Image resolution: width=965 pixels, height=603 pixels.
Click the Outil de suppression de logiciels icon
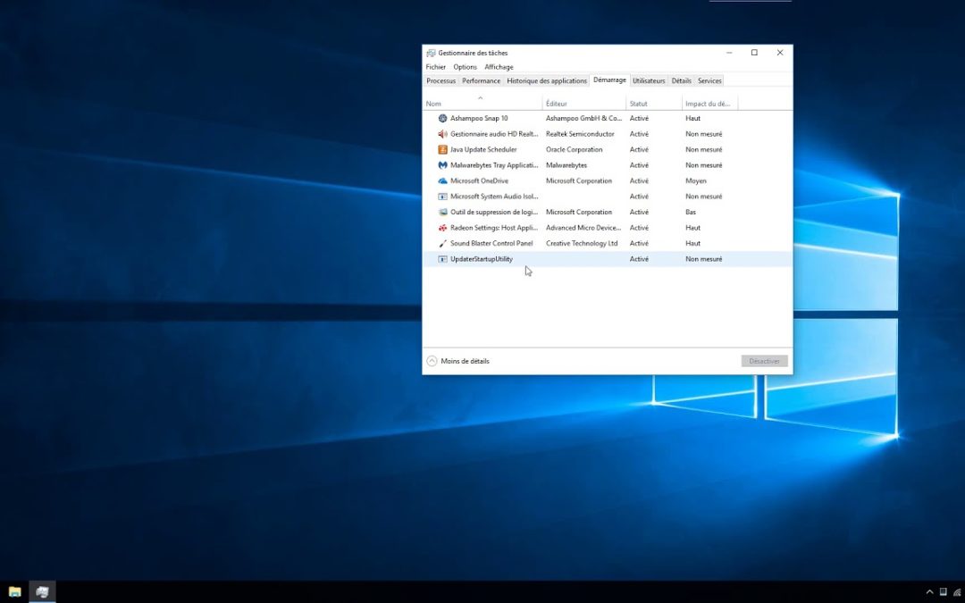442,212
